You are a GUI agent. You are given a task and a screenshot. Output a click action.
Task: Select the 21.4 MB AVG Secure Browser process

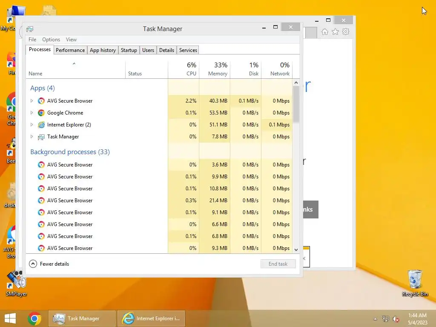pos(159,201)
